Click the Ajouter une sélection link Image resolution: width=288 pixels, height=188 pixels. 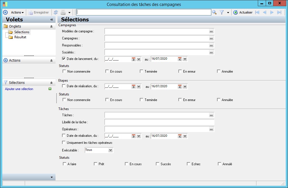click(19, 89)
